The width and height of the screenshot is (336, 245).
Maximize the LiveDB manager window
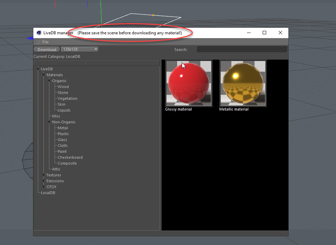264,33
